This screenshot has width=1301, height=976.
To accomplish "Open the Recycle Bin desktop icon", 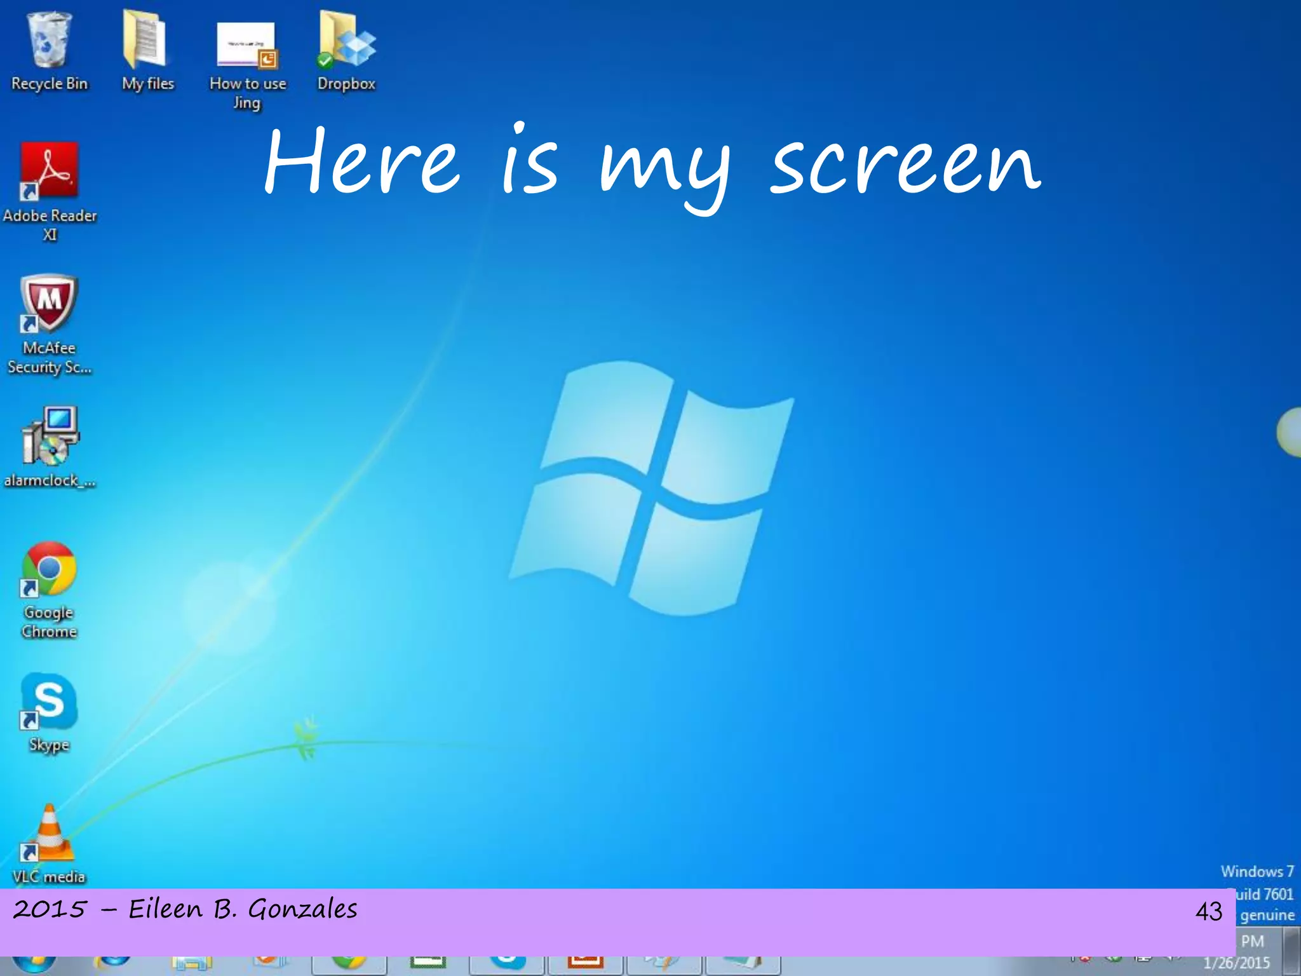I will [x=49, y=51].
